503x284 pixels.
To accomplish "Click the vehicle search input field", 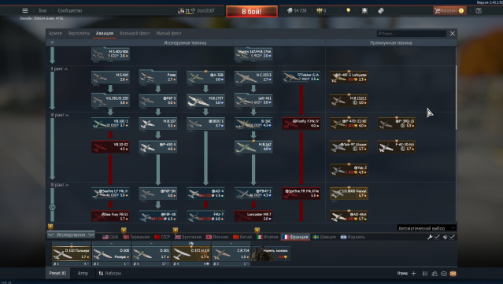I will pos(412,33).
